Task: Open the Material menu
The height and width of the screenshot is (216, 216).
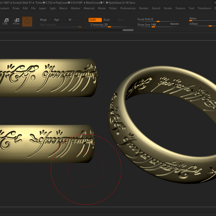Action: [x=89, y=8]
